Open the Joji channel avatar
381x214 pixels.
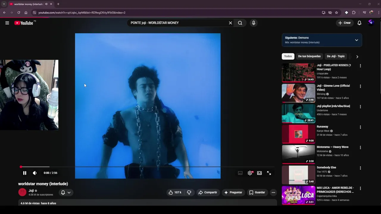coord(22,192)
